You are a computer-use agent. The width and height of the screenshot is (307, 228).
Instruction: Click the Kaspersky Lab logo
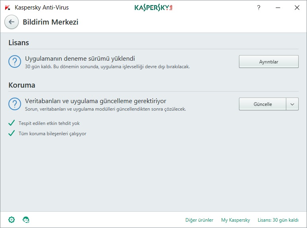(x=153, y=8)
